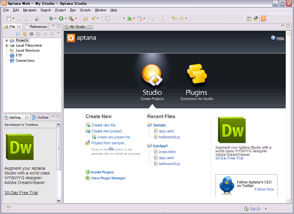
Task: Click the Developer's Toolbox scroll down arrow
Action: click(59, 200)
